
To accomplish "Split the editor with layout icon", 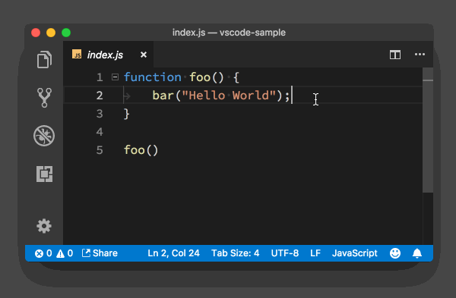I will click(x=395, y=55).
